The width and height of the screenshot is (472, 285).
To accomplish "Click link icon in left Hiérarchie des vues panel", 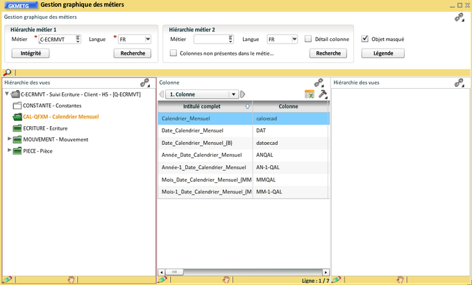I will click(x=145, y=83).
